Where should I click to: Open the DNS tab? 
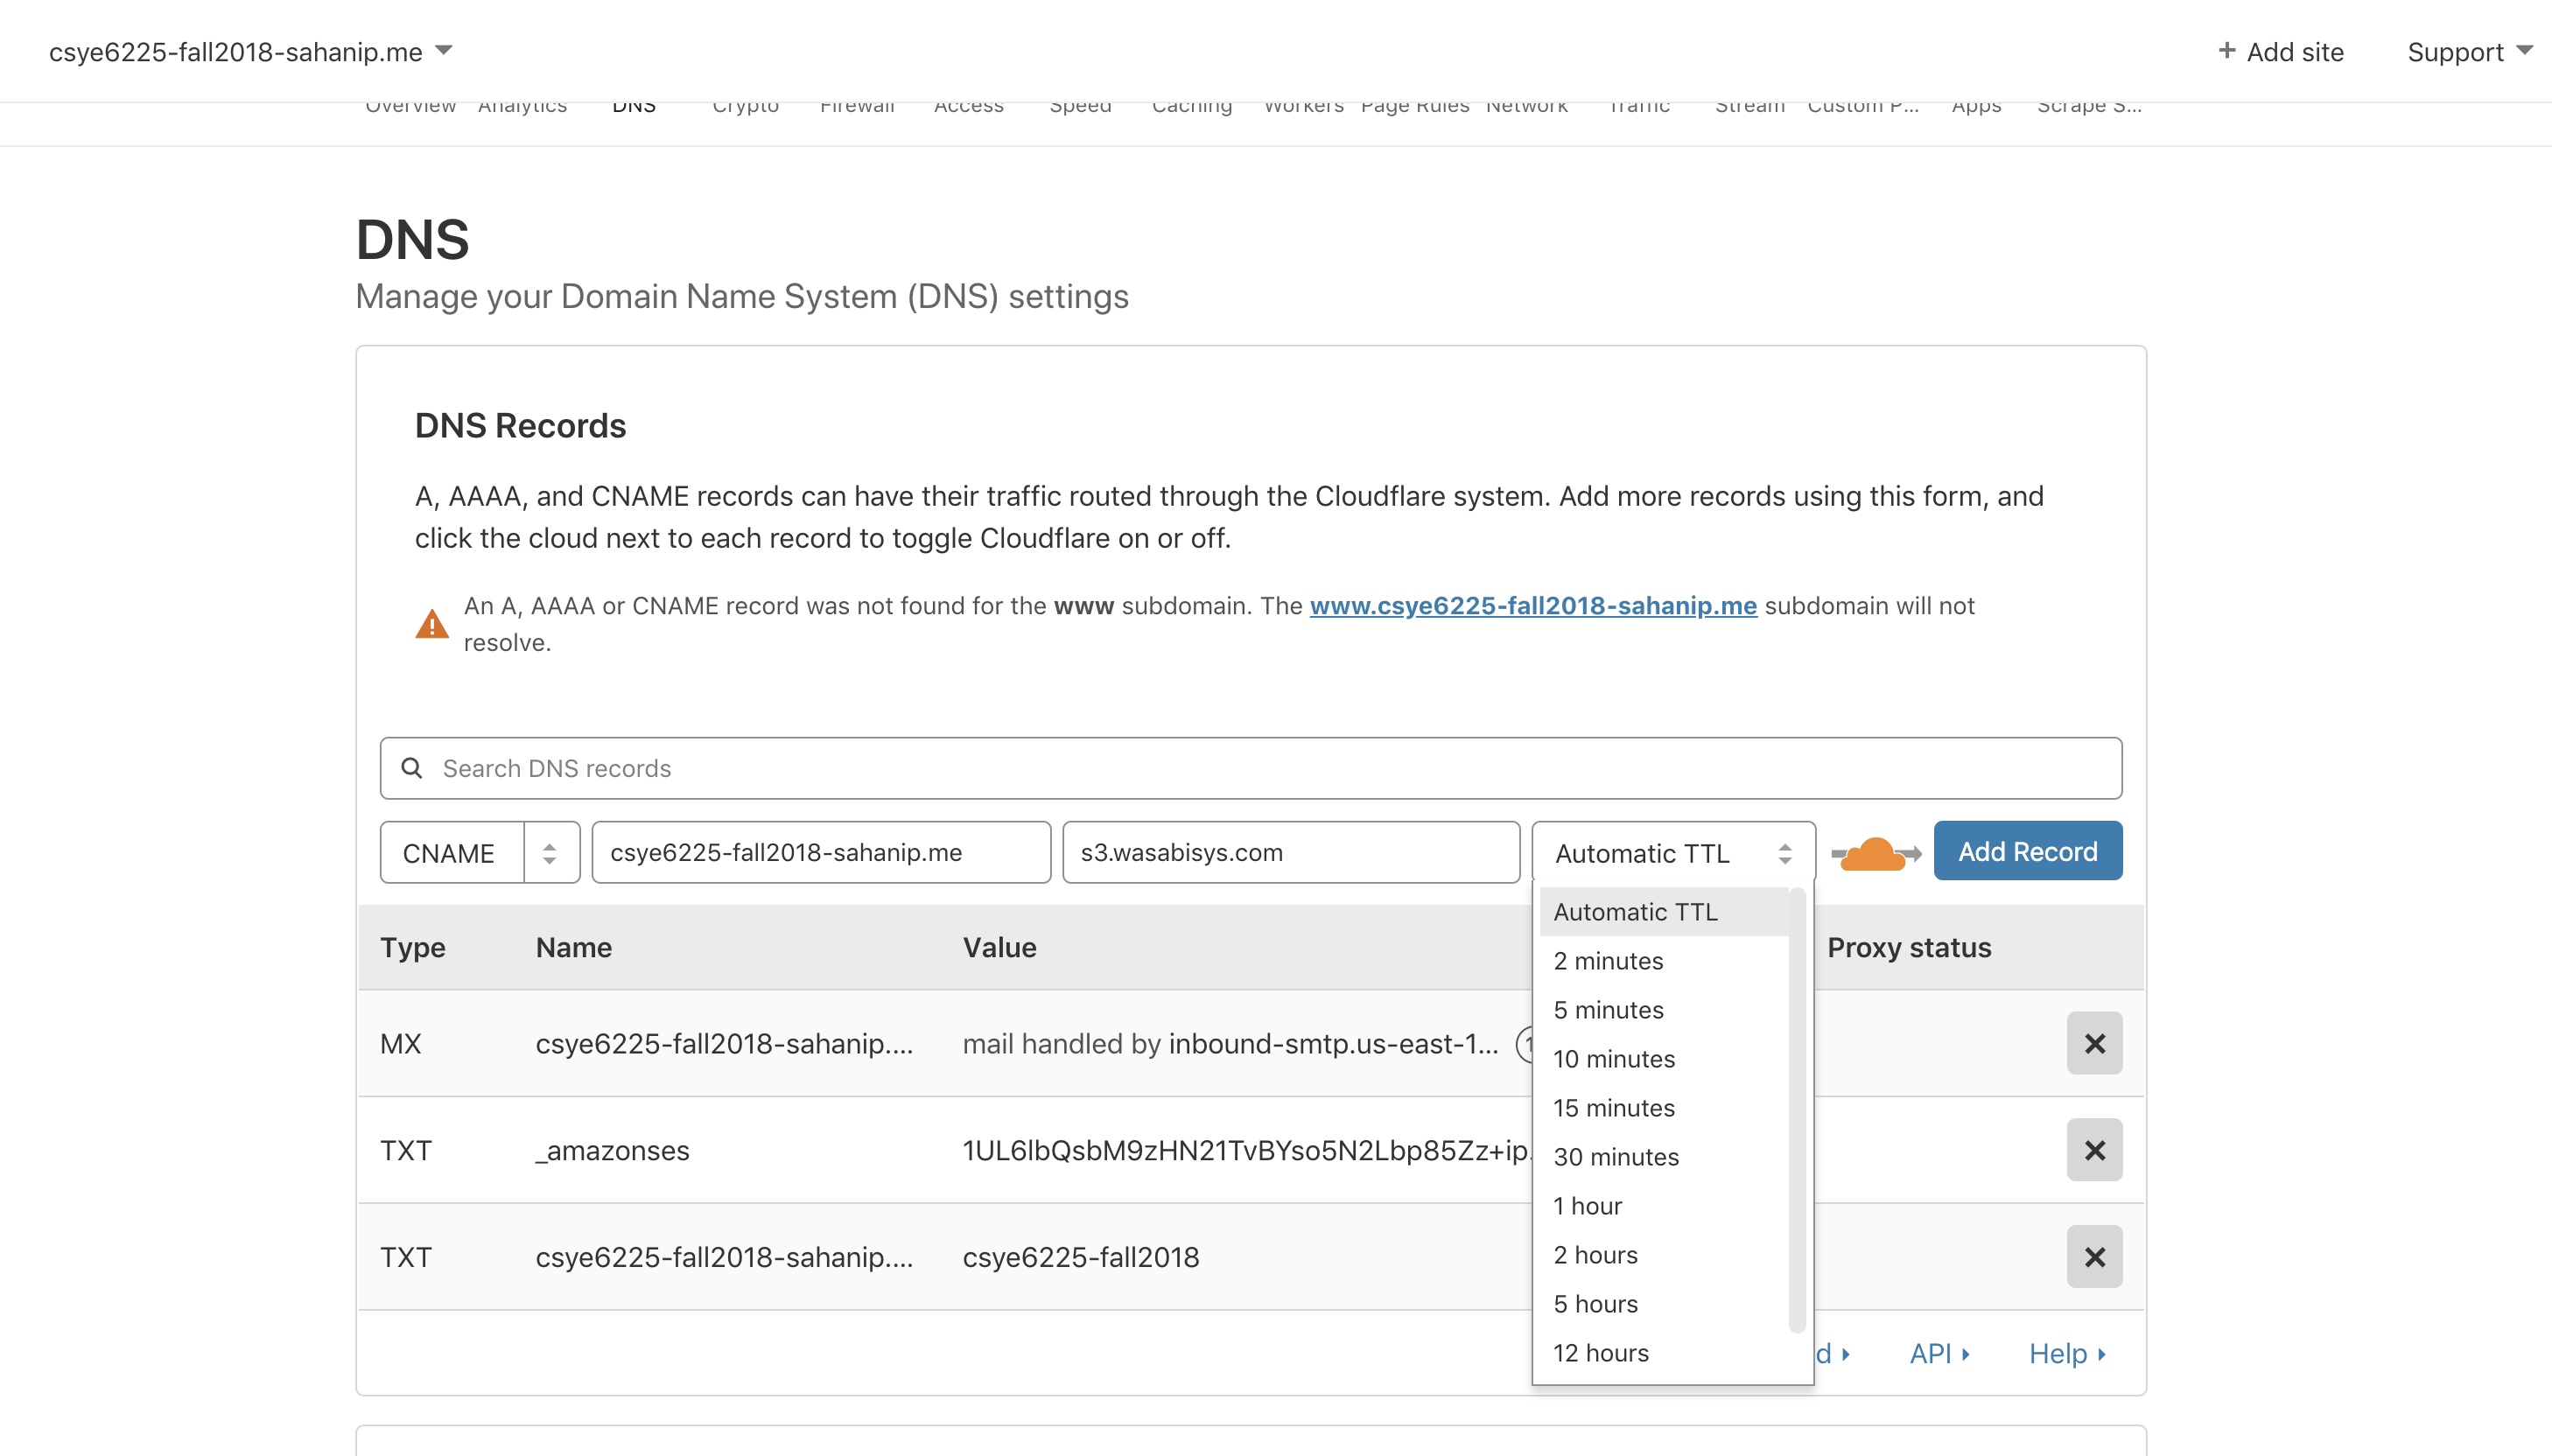tap(634, 106)
